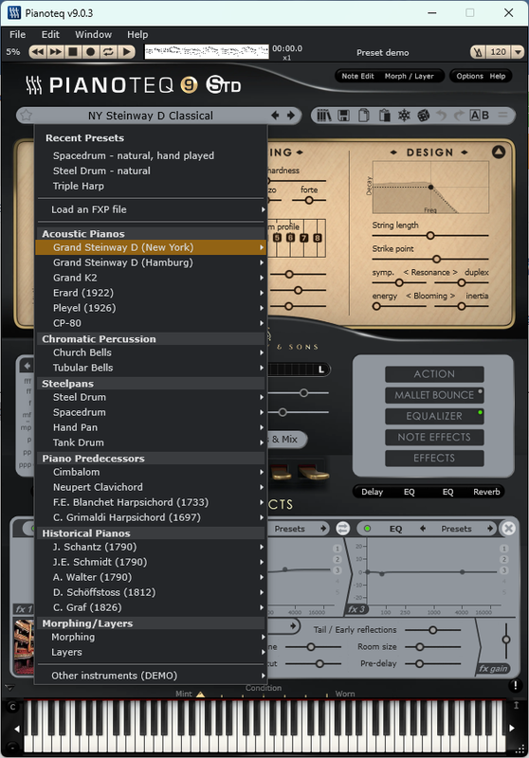Viewport: 529px width, 758px height.
Task: Click the parameter freeze snowflake icon
Action: click(x=404, y=116)
